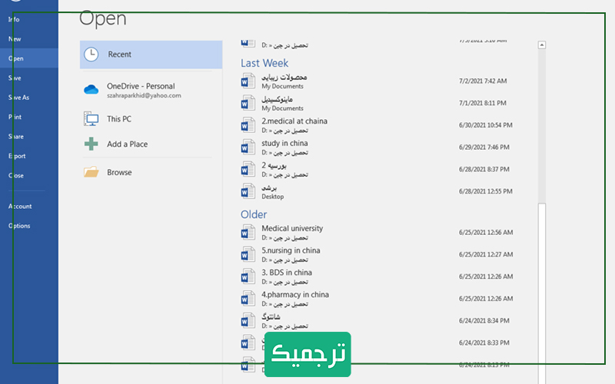Screen dimensions: 615x384
Task: Choose Add a Place label
Action: pyautogui.click(x=127, y=144)
